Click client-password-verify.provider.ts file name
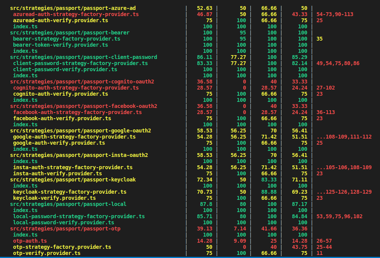 point(65,69)
